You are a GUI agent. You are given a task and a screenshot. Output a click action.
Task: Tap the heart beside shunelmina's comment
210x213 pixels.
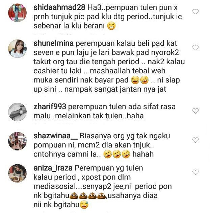point(195,48)
